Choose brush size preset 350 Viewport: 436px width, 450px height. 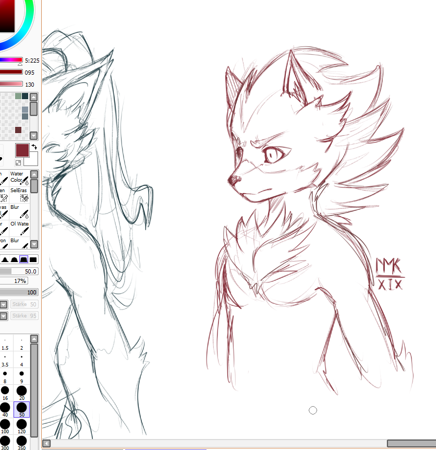tap(21, 443)
